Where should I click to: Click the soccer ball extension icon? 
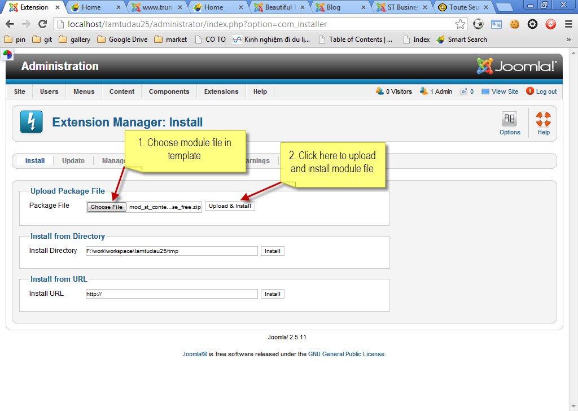[x=478, y=24]
